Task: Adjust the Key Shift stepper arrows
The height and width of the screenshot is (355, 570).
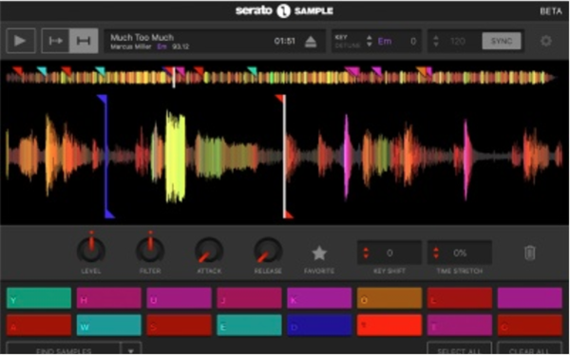Action: point(366,252)
